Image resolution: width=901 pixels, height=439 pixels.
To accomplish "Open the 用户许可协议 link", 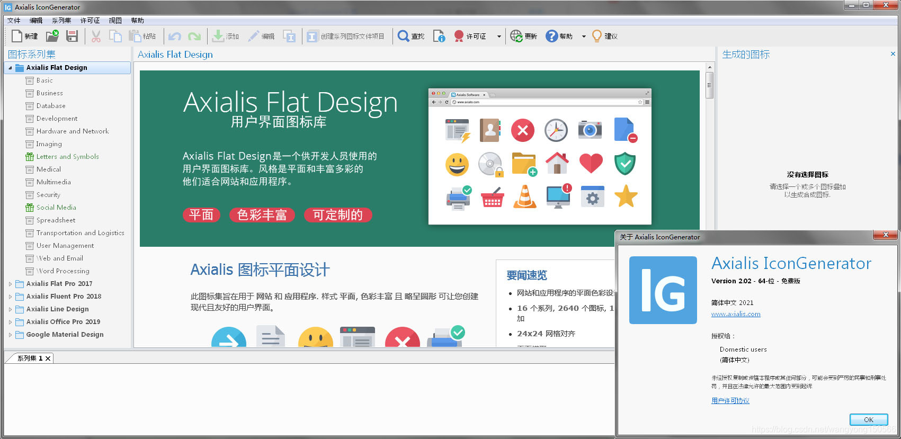I will pos(730,401).
